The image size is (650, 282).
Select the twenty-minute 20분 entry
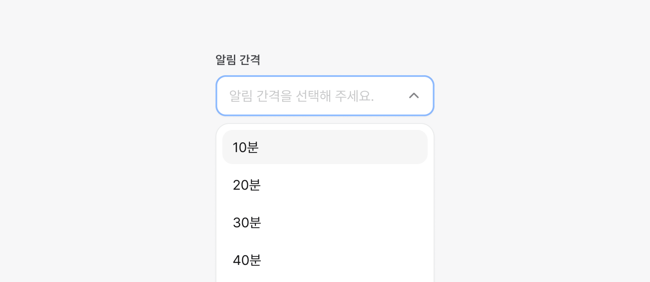[x=325, y=185]
